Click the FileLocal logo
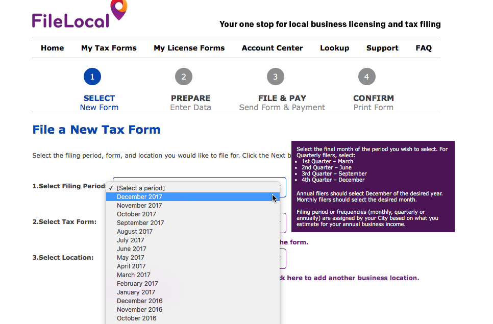Viewport: 493px width, 324px height. point(80,14)
